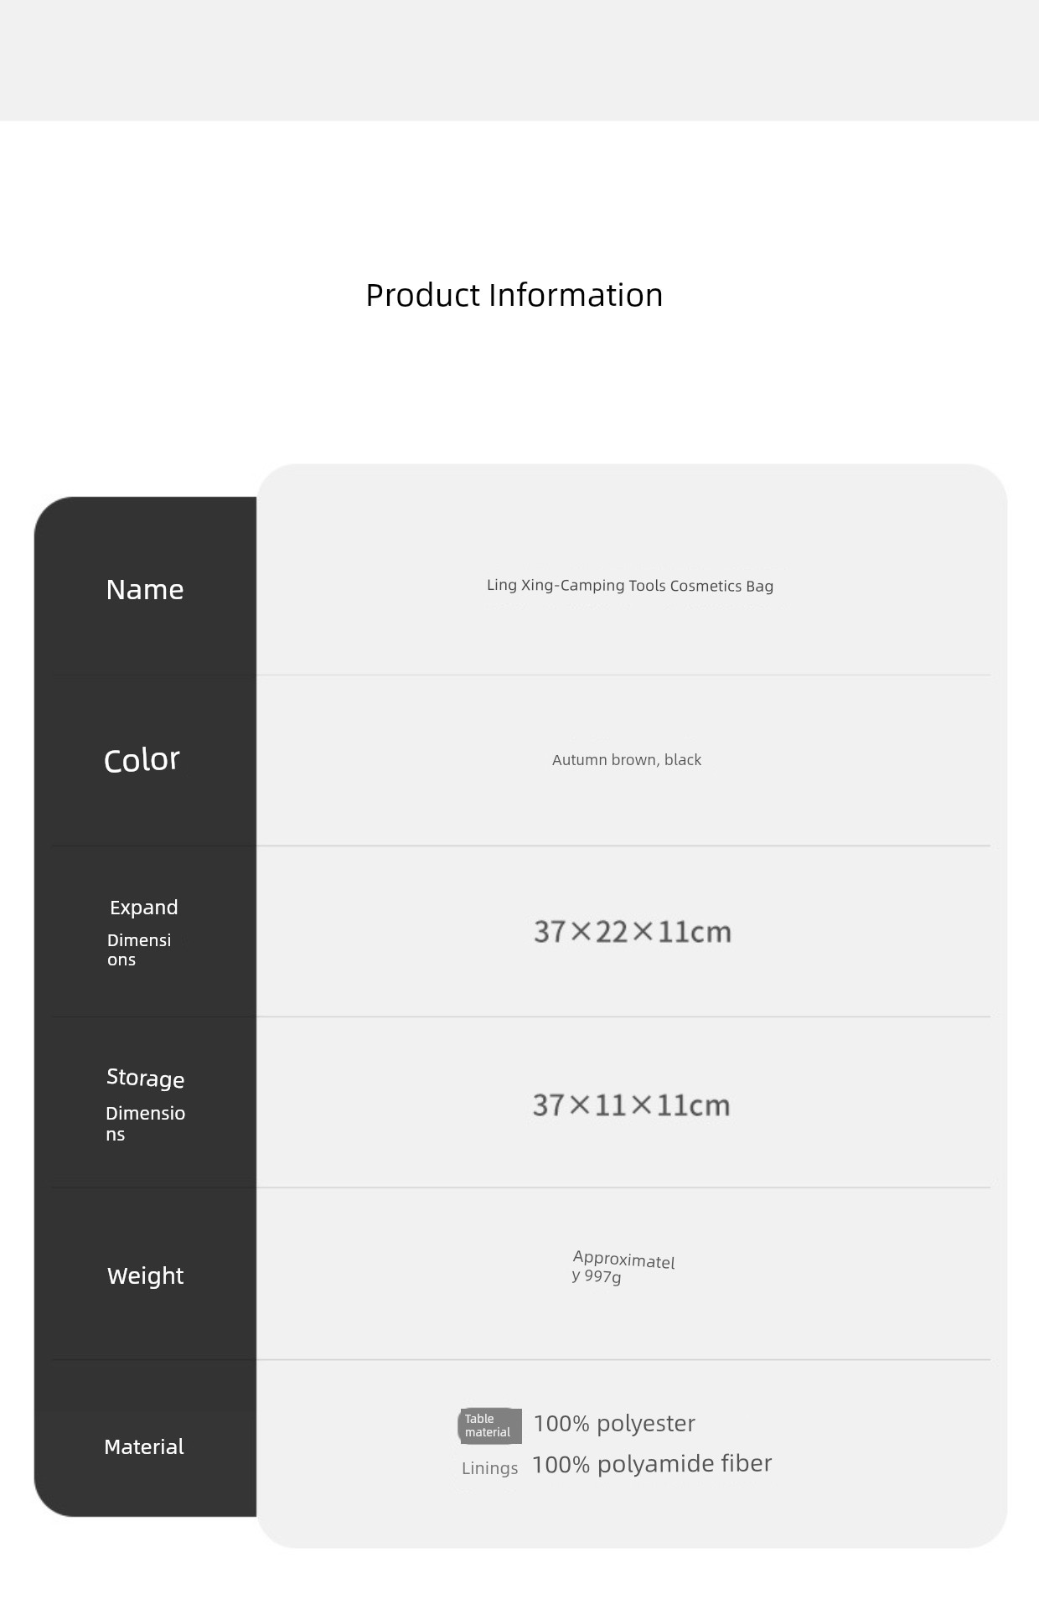This screenshot has width=1039, height=1609.
Task: Select the Weight row label
Action: (145, 1275)
